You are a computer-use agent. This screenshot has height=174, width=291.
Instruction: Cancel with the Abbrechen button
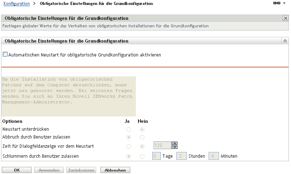115,170
